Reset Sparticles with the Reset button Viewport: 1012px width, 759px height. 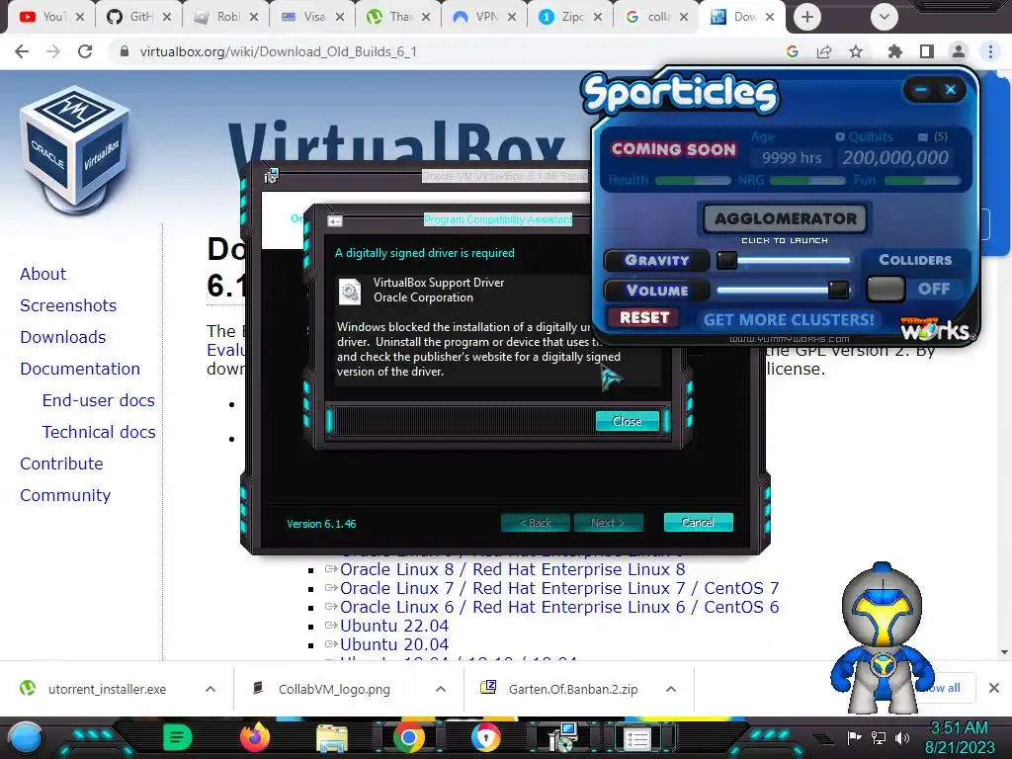643,317
